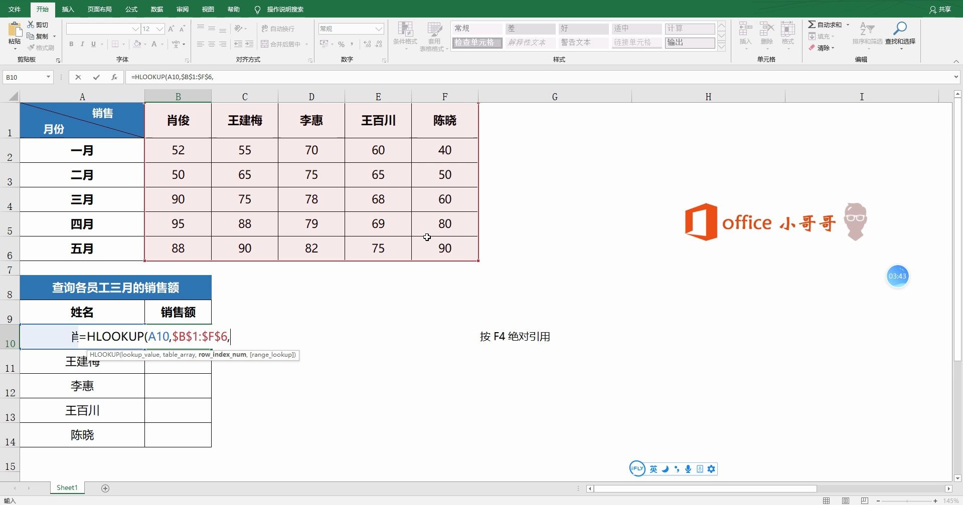963x505 pixels.
Task: Click the Merge & Center (合并后居中) icon
Action: [265, 44]
